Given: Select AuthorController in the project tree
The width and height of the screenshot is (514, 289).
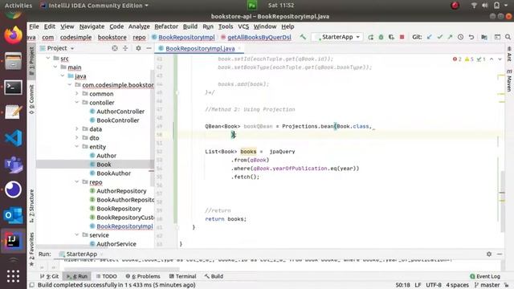Looking at the screenshot, I should pyautogui.click(x=120, y=112).
